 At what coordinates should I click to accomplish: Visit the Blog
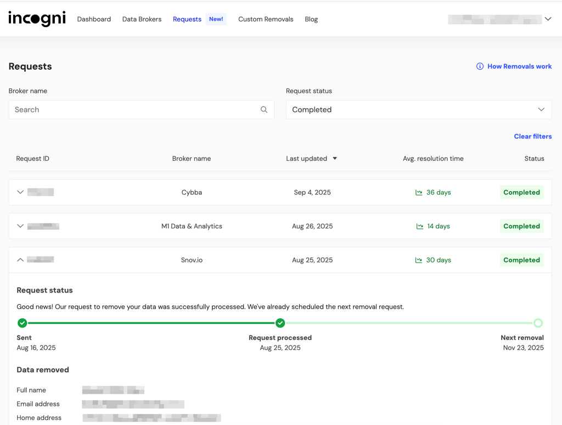coord(311,19)
